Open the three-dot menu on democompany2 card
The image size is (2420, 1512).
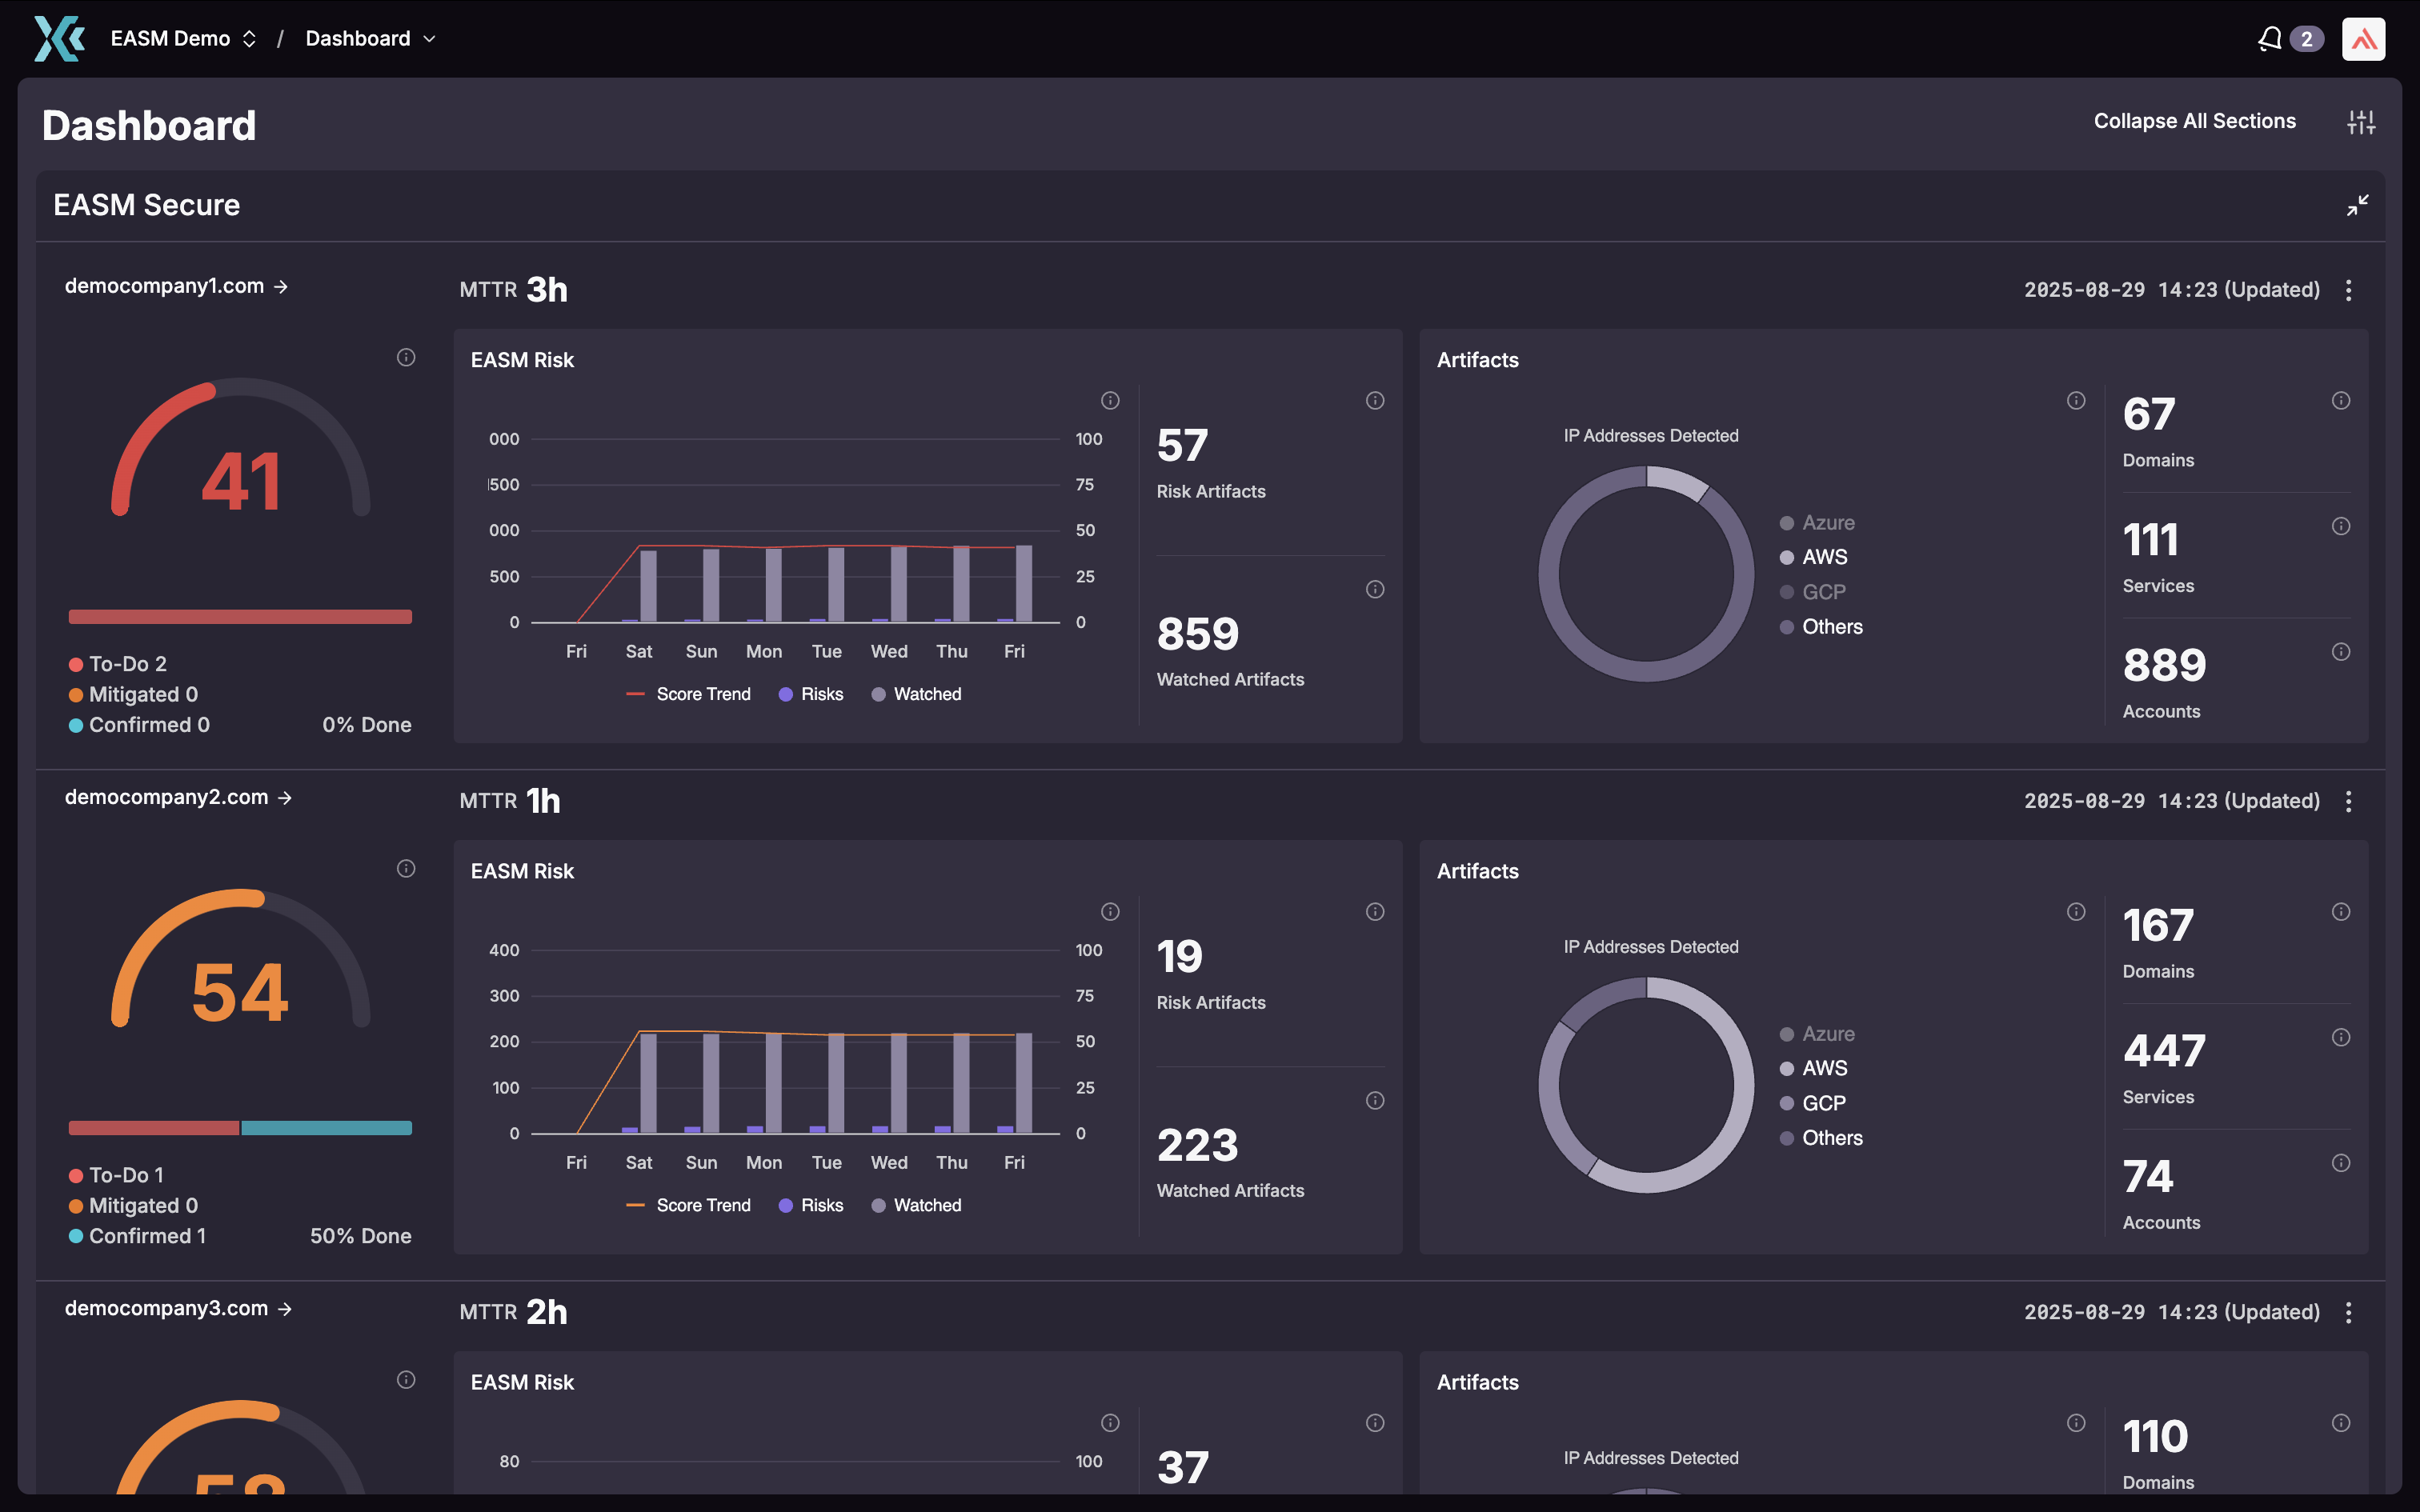click(2349, 800)
